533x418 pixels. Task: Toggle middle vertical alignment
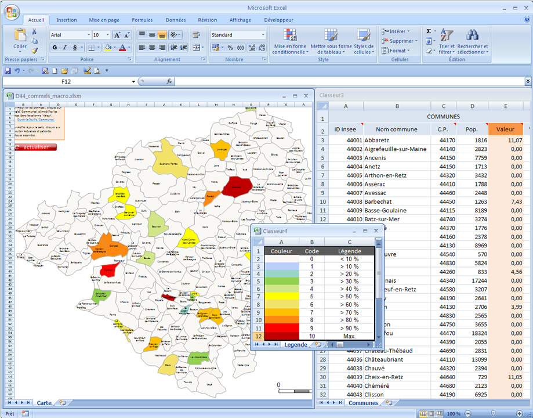coord(153,35)
